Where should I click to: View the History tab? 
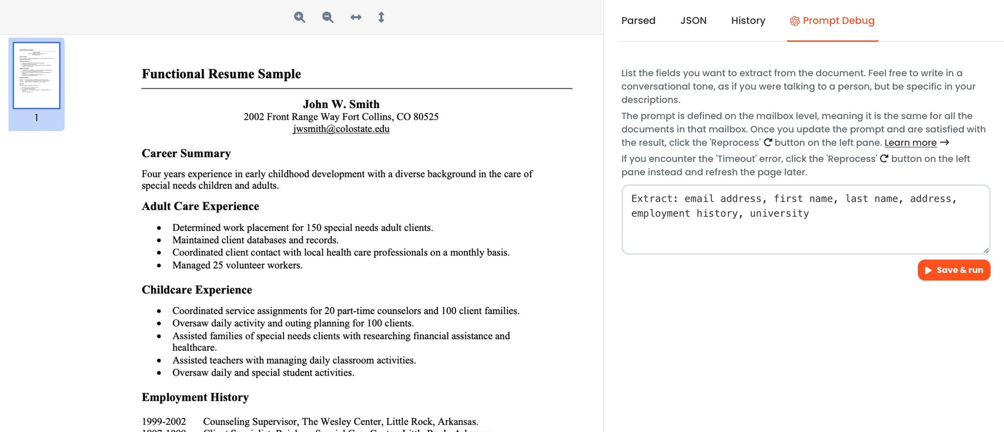[x=748, y=21]
